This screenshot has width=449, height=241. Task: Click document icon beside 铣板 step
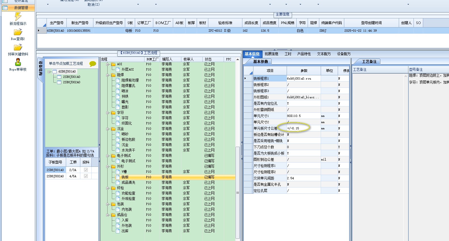(118, 177)
